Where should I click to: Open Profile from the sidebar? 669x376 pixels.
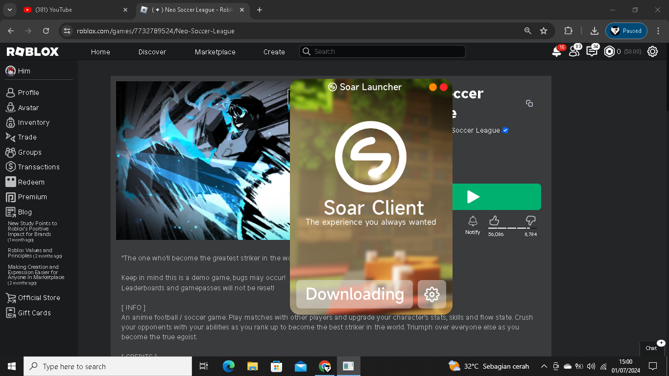(x=23, y=93)
